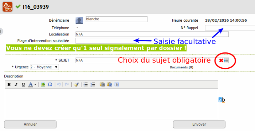The height and width of the screenshot is (131, 255).
Task: Click the spell check 'ab' icon
Action: 221,100
